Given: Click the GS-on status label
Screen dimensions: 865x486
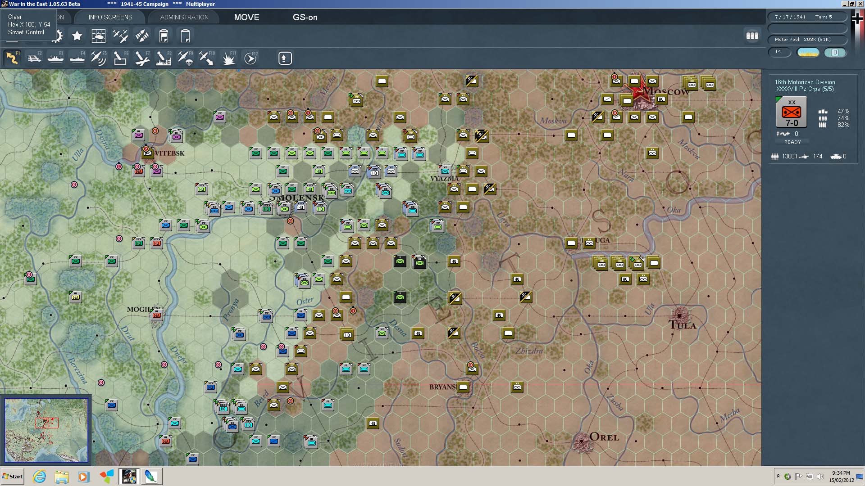Looking at the screenshot, I should [305, 17].
